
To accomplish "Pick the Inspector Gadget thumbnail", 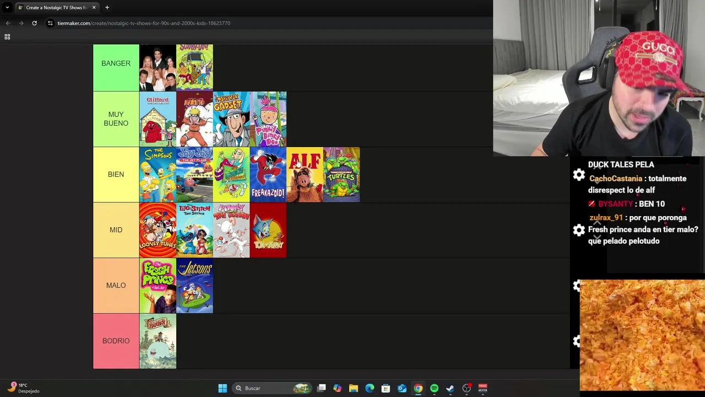I will tap(231, 119).
